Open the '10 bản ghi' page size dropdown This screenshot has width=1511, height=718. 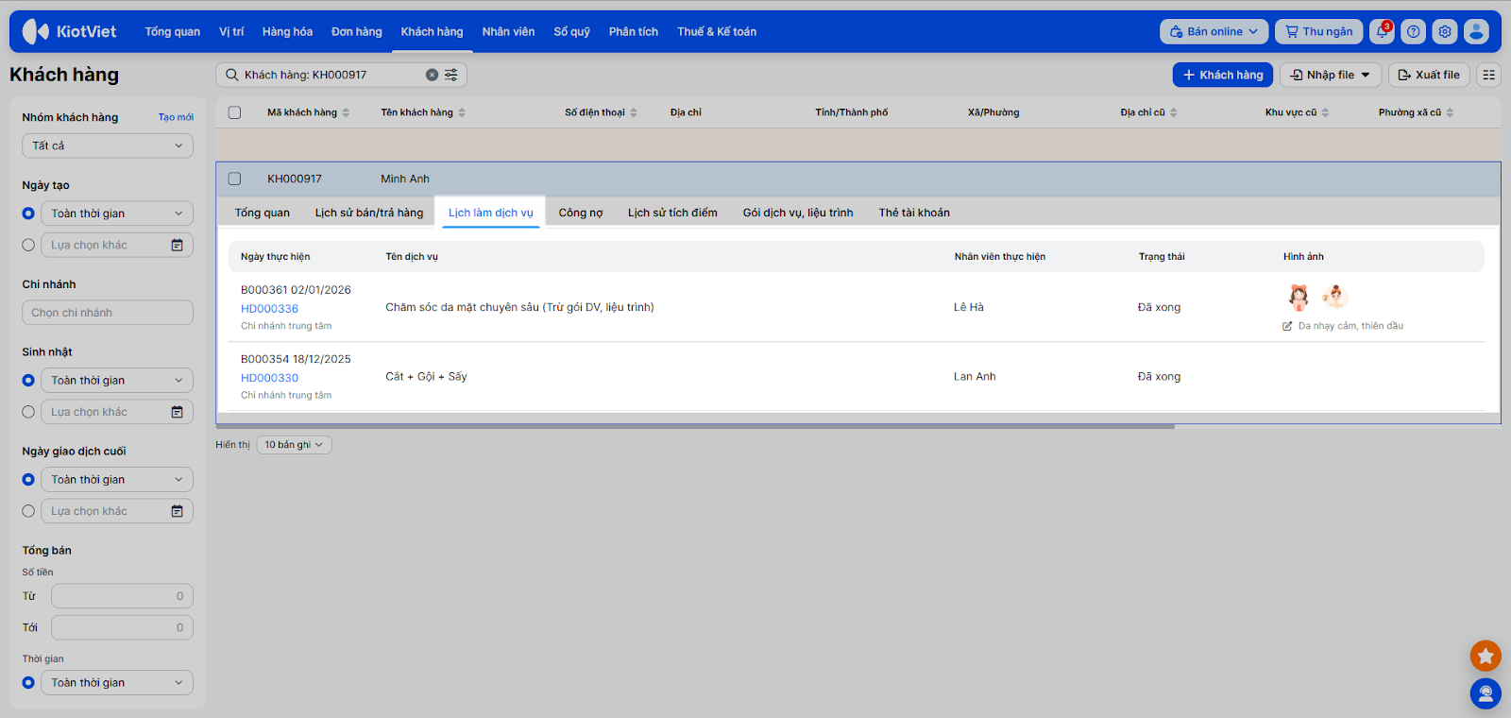pos(294,445)
